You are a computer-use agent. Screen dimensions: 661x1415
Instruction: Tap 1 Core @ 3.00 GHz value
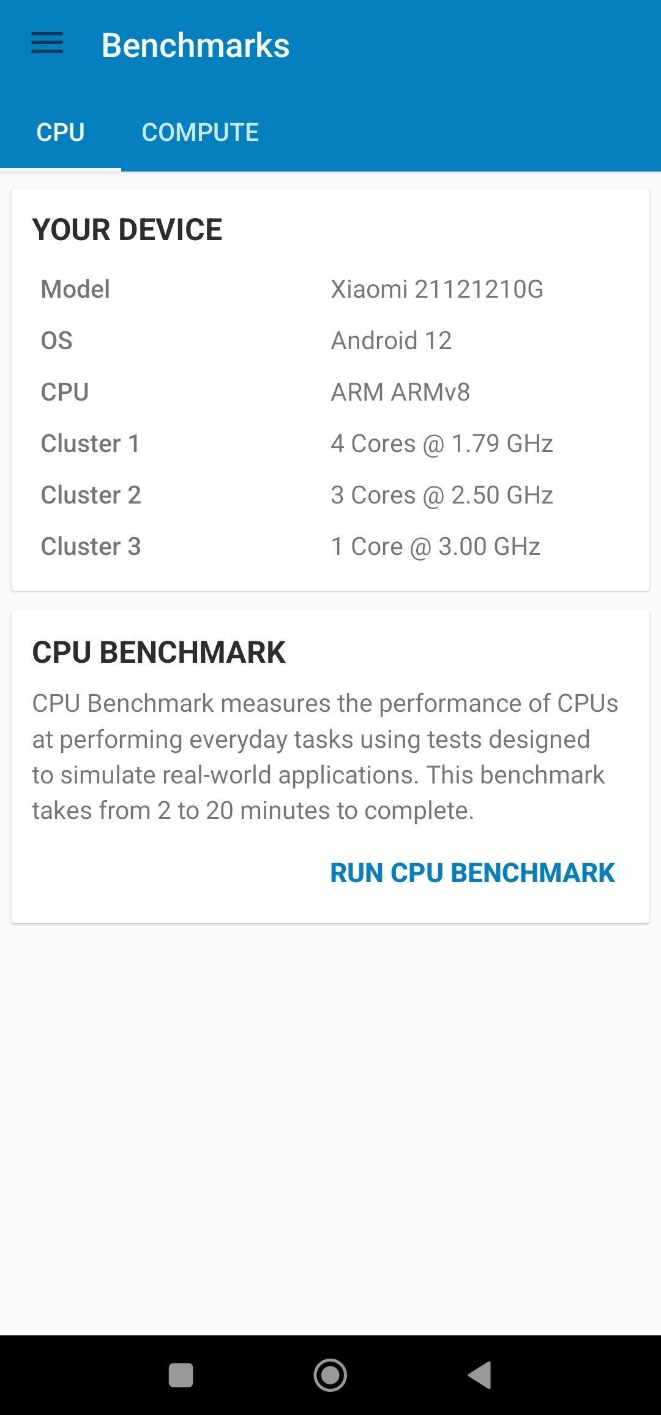tap(436, 546)
